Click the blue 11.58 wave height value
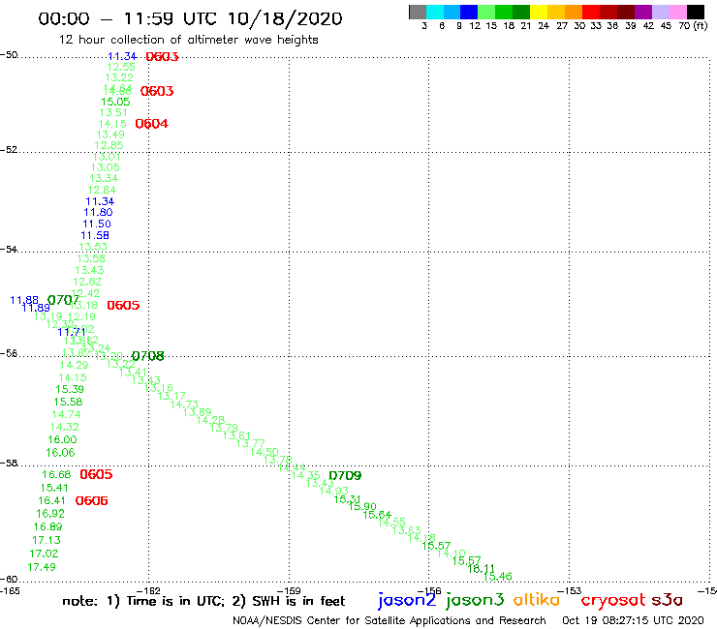 point(95,236)
